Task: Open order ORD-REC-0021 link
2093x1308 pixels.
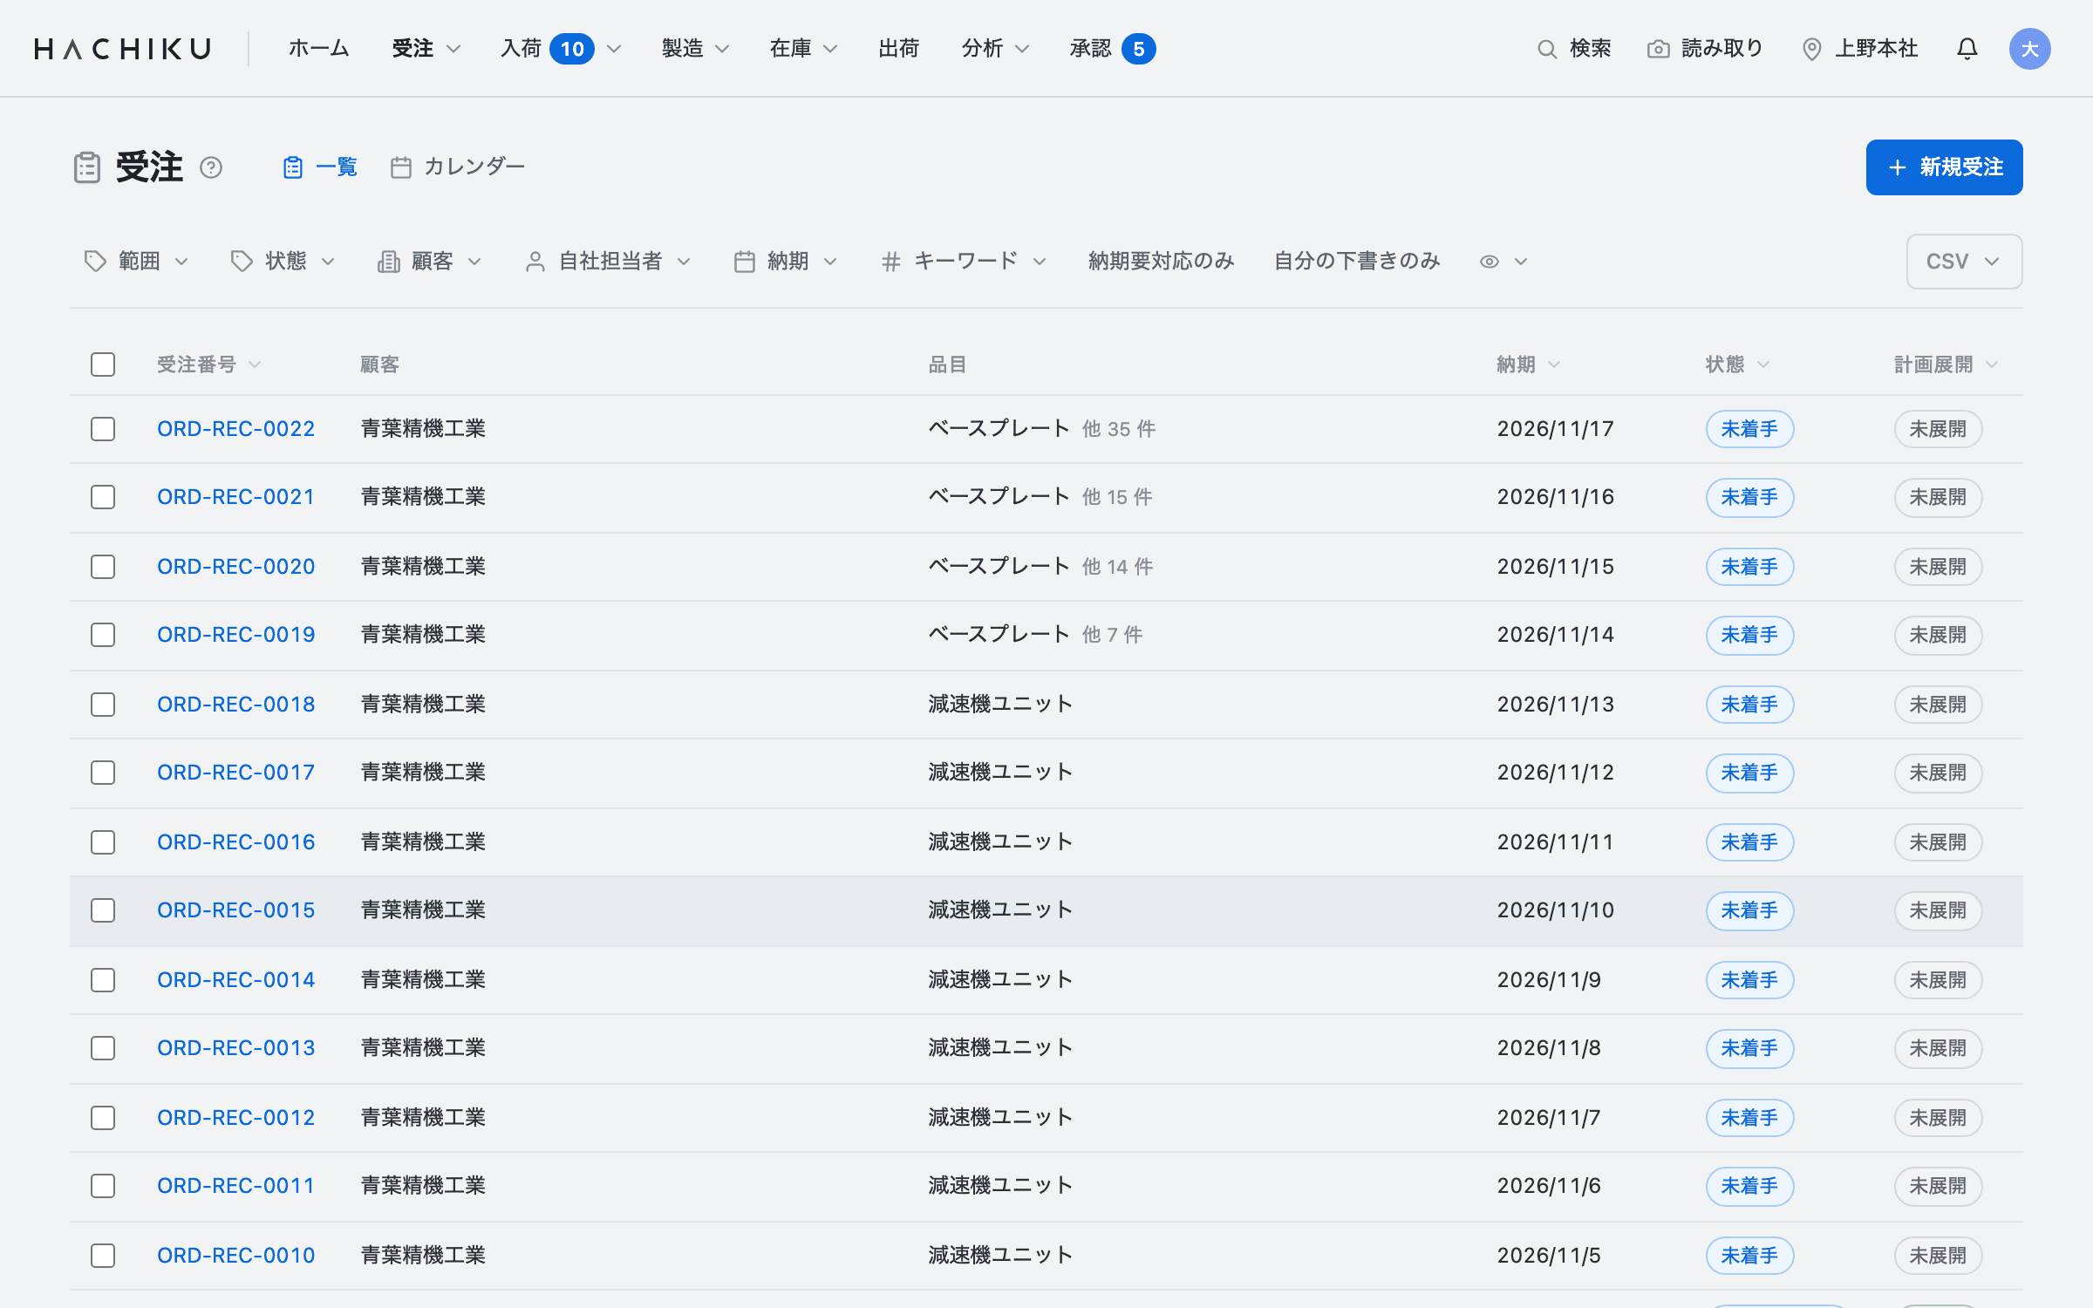Action: click(x=235, y=497)
